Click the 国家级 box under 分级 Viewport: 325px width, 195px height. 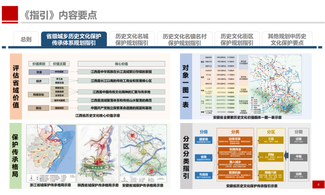point(204,140)
